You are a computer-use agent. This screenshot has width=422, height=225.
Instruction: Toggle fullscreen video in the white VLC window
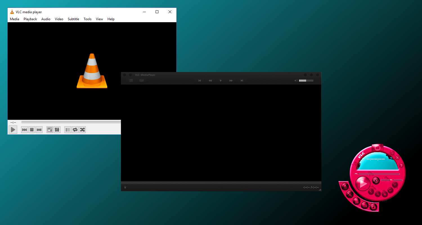tap(50, 130)
